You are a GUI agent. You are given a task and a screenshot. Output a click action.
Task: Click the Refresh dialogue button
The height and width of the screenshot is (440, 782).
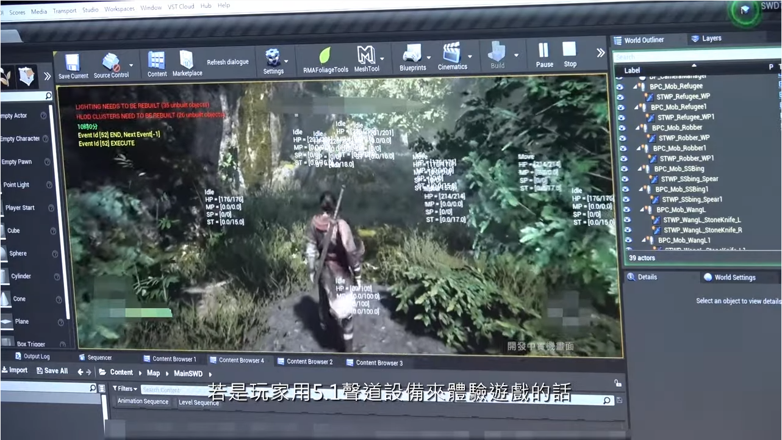point(228,62)
